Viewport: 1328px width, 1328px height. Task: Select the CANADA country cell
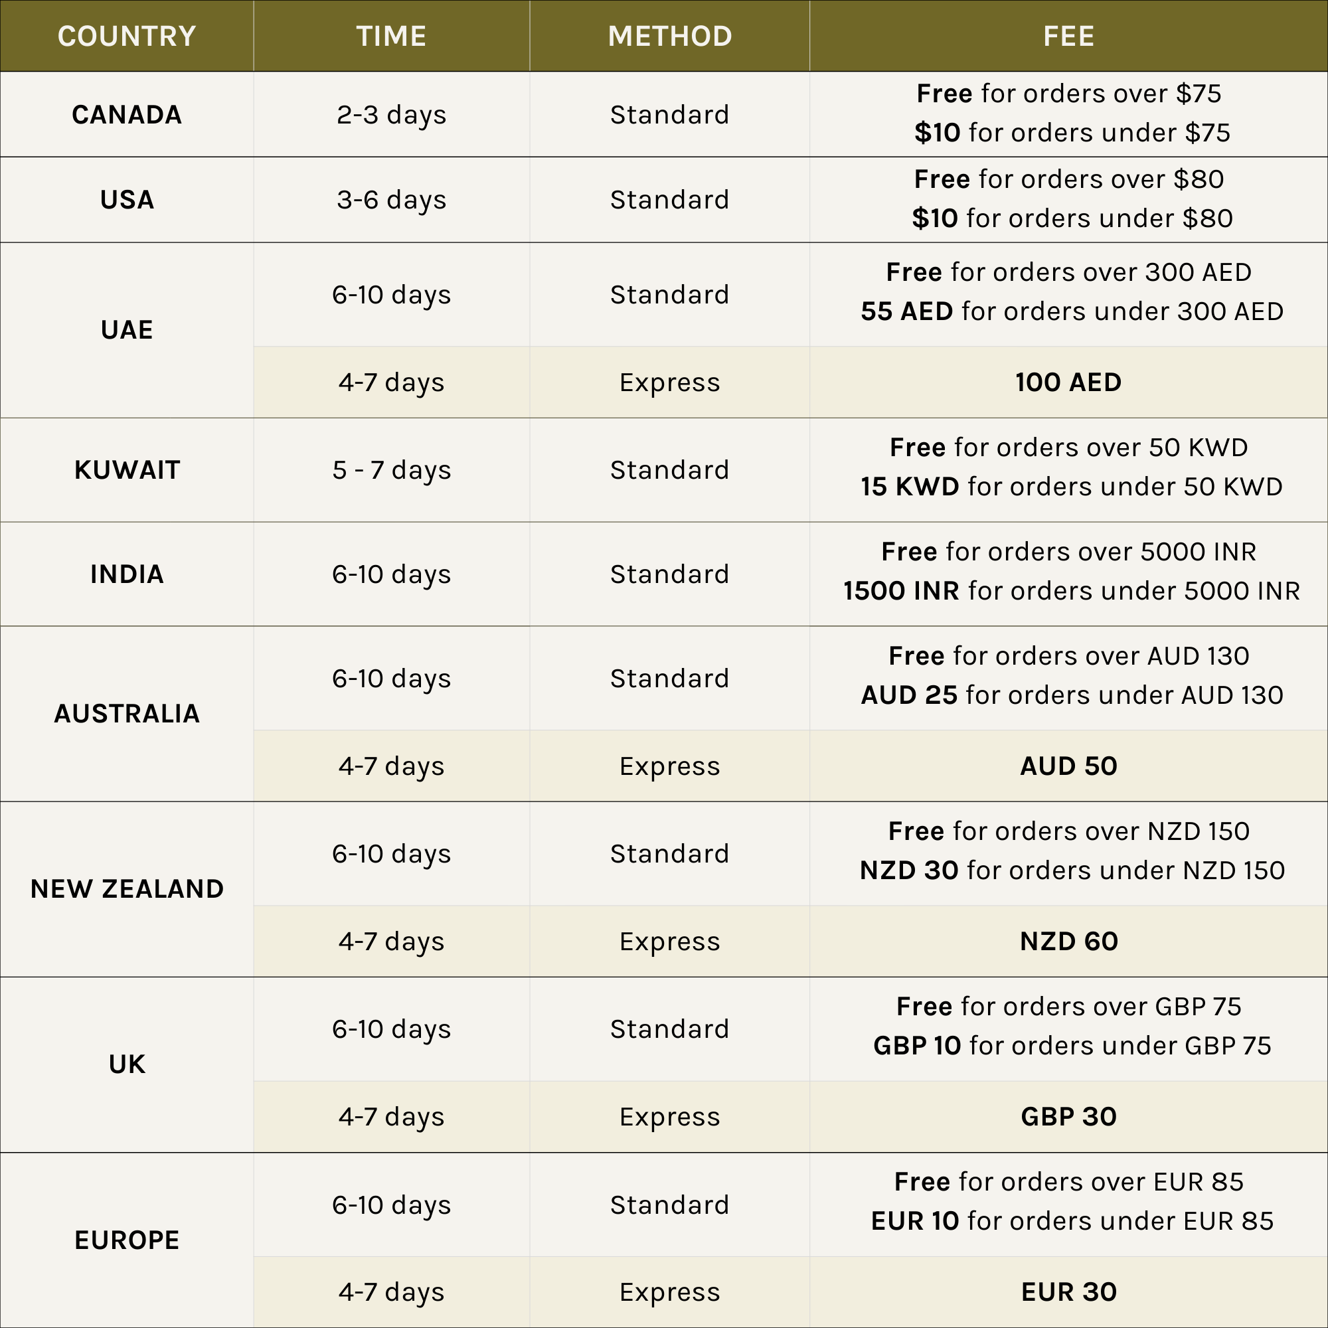[126, 115]
